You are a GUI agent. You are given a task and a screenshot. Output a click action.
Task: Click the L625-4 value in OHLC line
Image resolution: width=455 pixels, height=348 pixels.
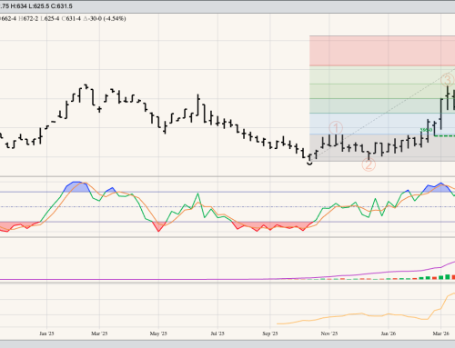tap(50, 18)
